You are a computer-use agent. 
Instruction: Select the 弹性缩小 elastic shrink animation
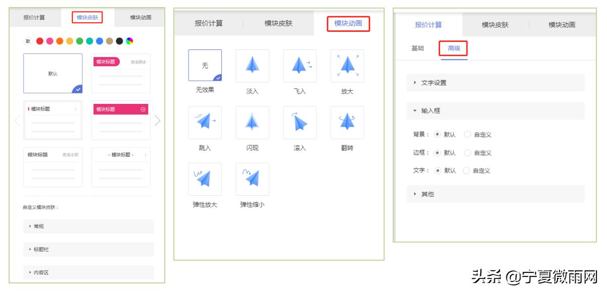click(x=252, y=179)
